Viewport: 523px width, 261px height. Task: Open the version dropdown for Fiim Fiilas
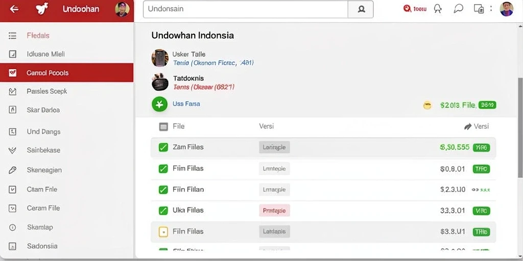click(x=274, y=169)
